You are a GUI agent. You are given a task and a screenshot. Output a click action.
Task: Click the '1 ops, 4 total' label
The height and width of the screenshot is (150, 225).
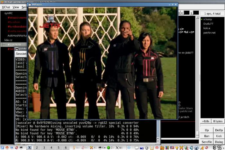212,14
